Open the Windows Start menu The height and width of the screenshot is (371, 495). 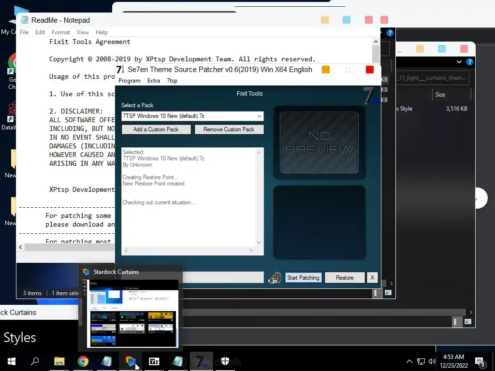pos(12,361)
